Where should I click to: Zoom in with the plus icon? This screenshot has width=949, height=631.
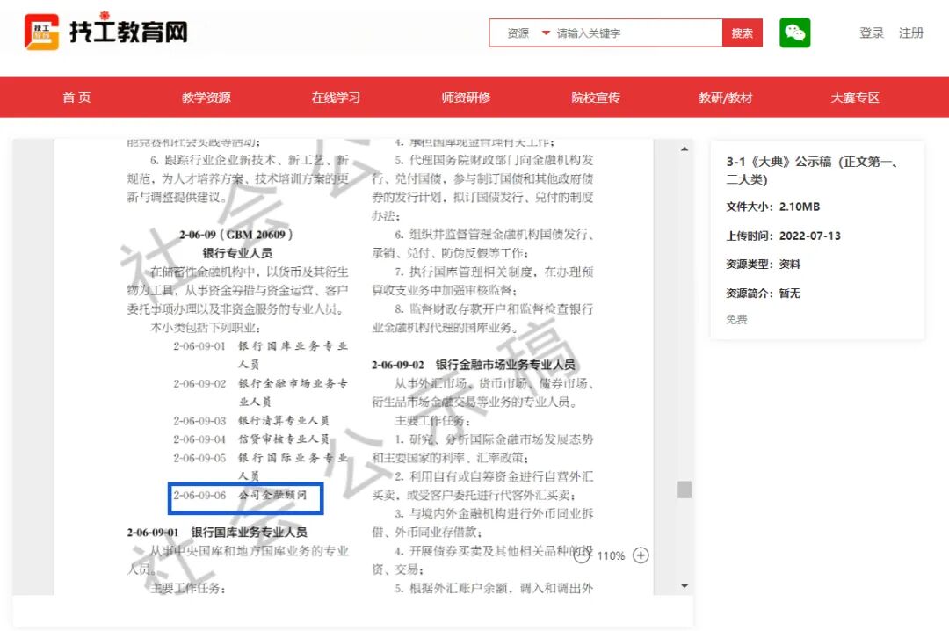point(641,555)
